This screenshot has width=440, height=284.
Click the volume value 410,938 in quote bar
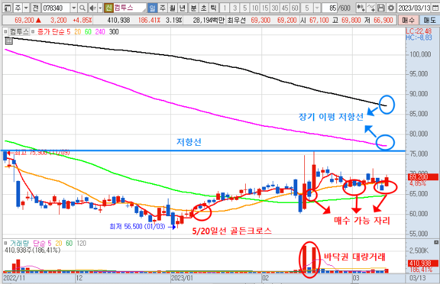(119, 20)
